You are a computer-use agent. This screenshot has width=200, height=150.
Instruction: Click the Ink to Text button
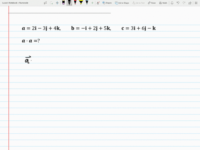coord(138,3)
